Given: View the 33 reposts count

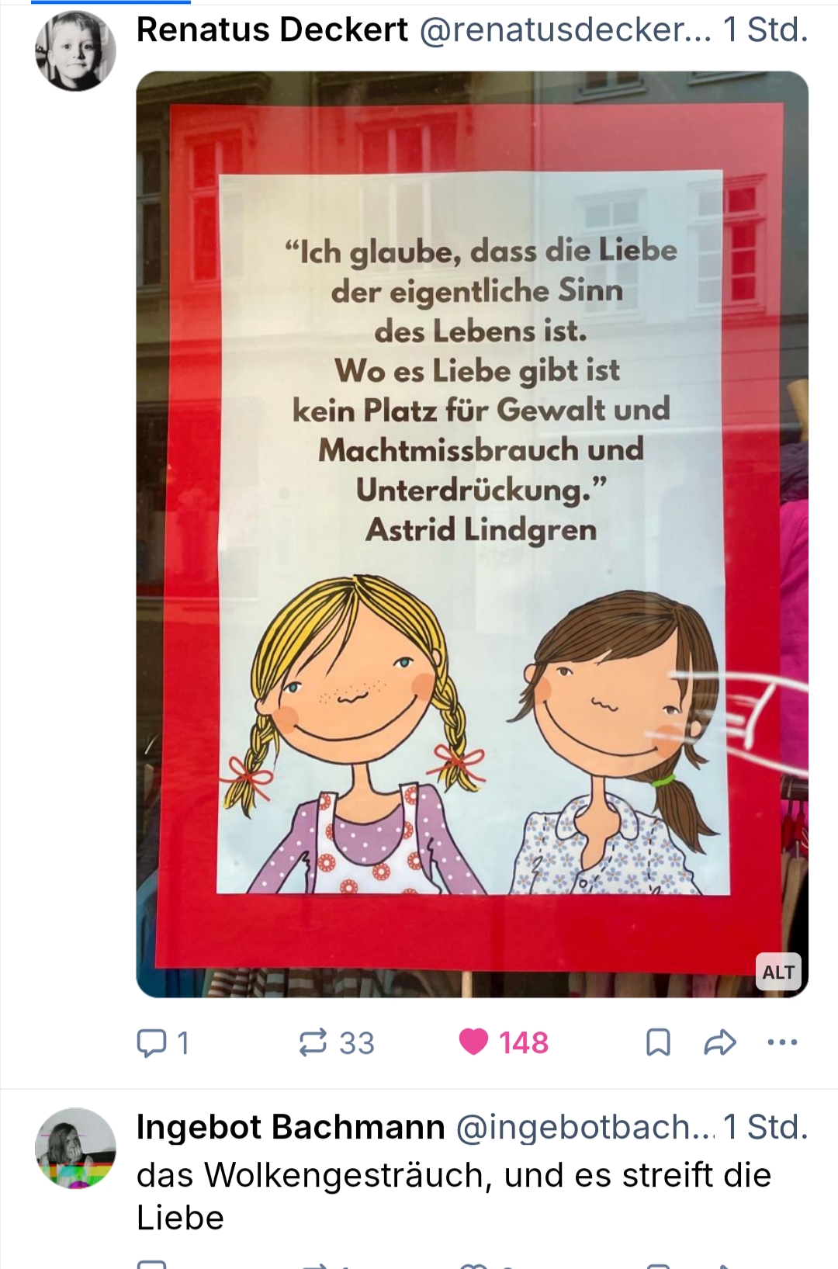Looking at the screenshot, I should (357, 1043).
